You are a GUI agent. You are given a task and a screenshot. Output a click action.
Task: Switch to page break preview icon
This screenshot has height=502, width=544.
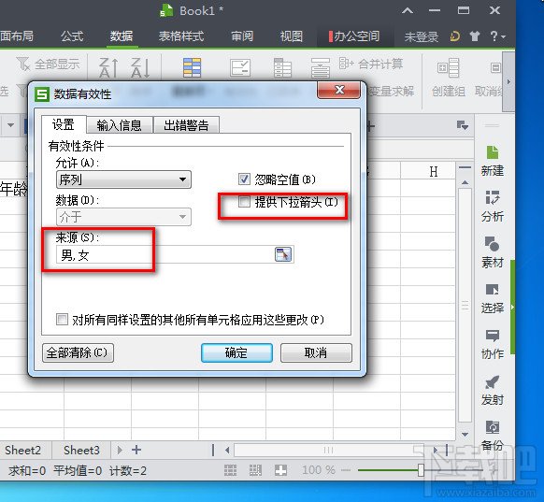tap(256, 470)
